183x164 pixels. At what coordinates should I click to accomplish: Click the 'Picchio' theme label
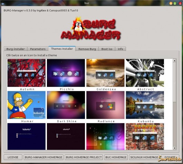67,89
